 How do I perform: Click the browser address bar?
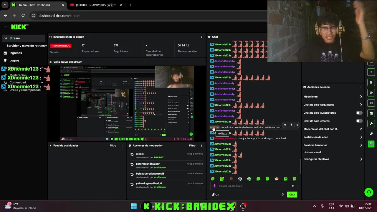(x=147, y=16)
